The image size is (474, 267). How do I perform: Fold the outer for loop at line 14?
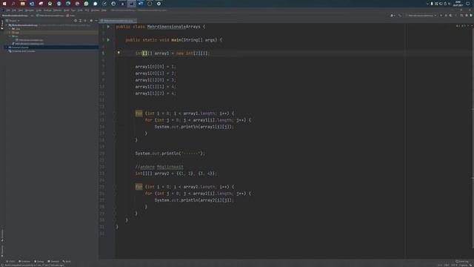tap(115, 113)
